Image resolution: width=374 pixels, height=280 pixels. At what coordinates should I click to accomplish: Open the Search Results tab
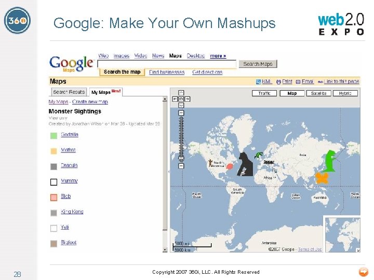(x=69, y=92)
